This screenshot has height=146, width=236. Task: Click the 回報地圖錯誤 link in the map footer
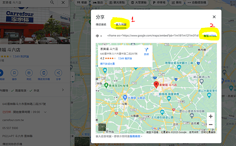pos(208,132)
